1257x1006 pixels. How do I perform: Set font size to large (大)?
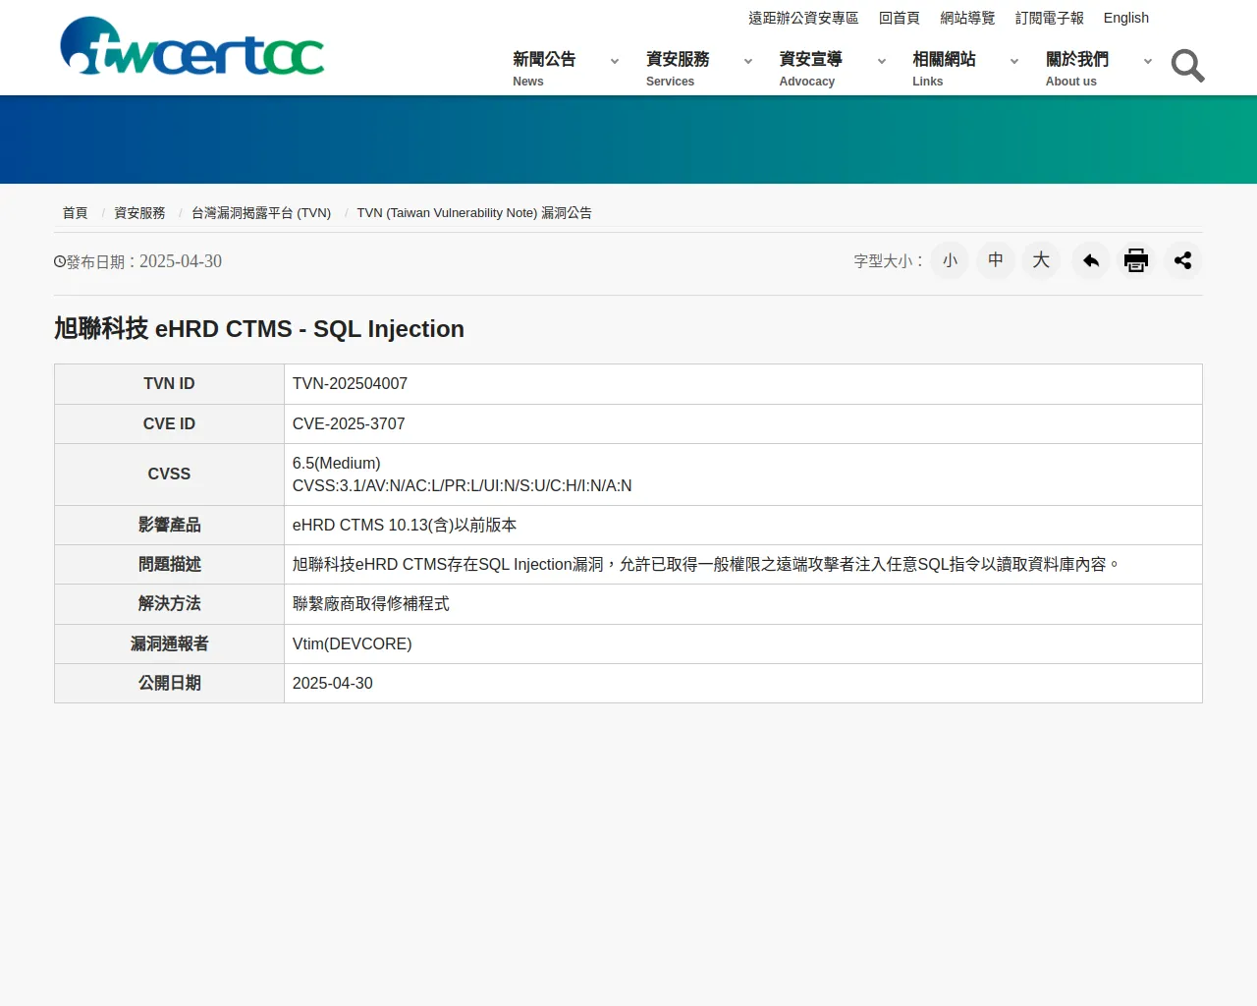pyautogui.click(x=1041, y=260)
